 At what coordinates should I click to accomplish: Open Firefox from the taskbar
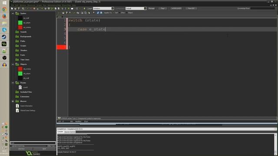point(4,16)
